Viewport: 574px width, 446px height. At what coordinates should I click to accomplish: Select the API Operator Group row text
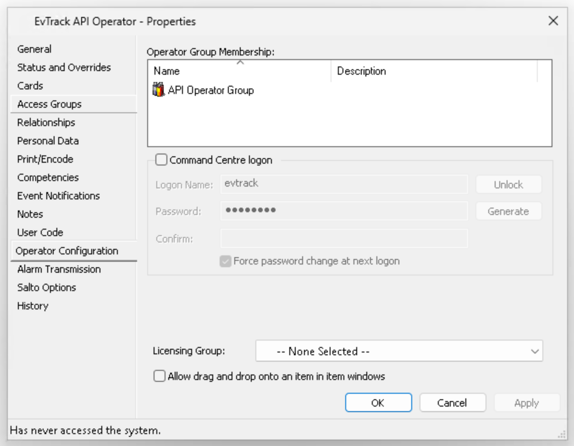(x=211, y=90)
